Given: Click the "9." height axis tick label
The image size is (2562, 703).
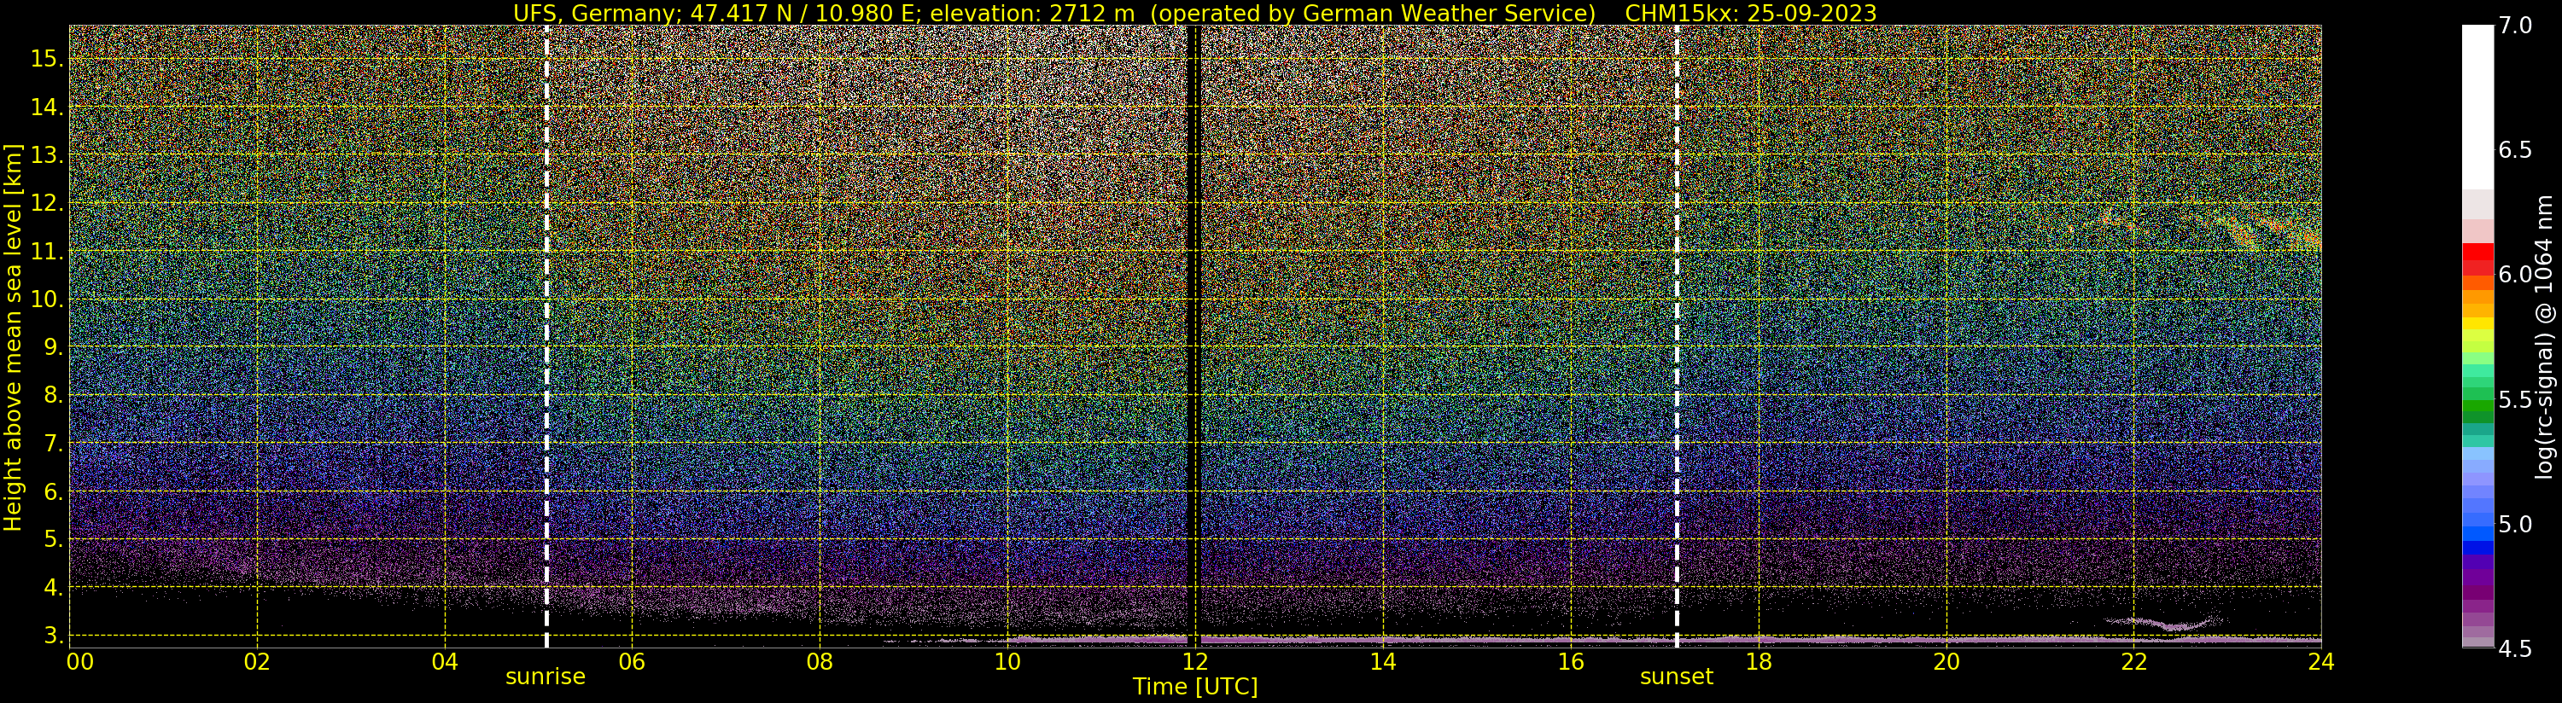Looking at the screenshot, I should tap(54, 347).
